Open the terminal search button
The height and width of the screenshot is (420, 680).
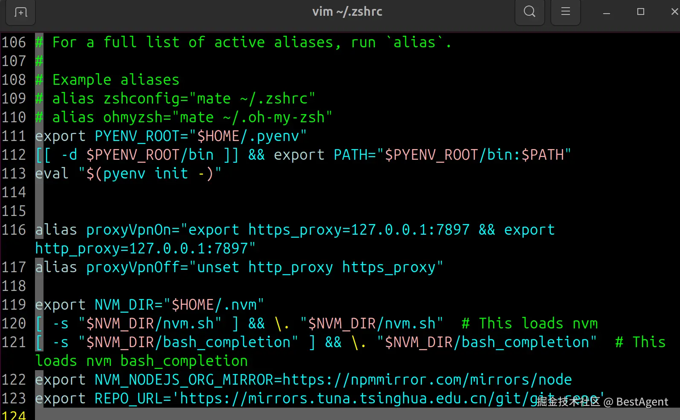529,12
